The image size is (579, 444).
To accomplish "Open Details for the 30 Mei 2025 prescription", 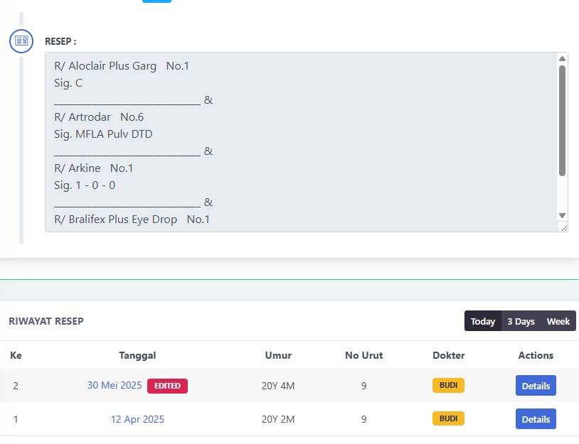I will click(536, 386).
